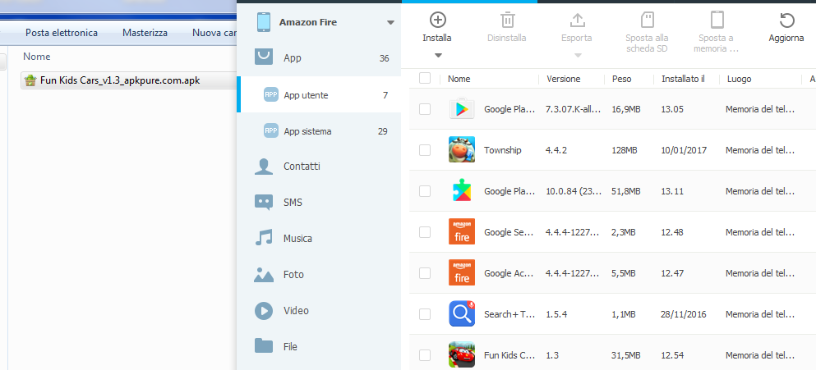Toggle the select-all checkbox in header
The image size is (816, 370).
(x=425, y=78)
